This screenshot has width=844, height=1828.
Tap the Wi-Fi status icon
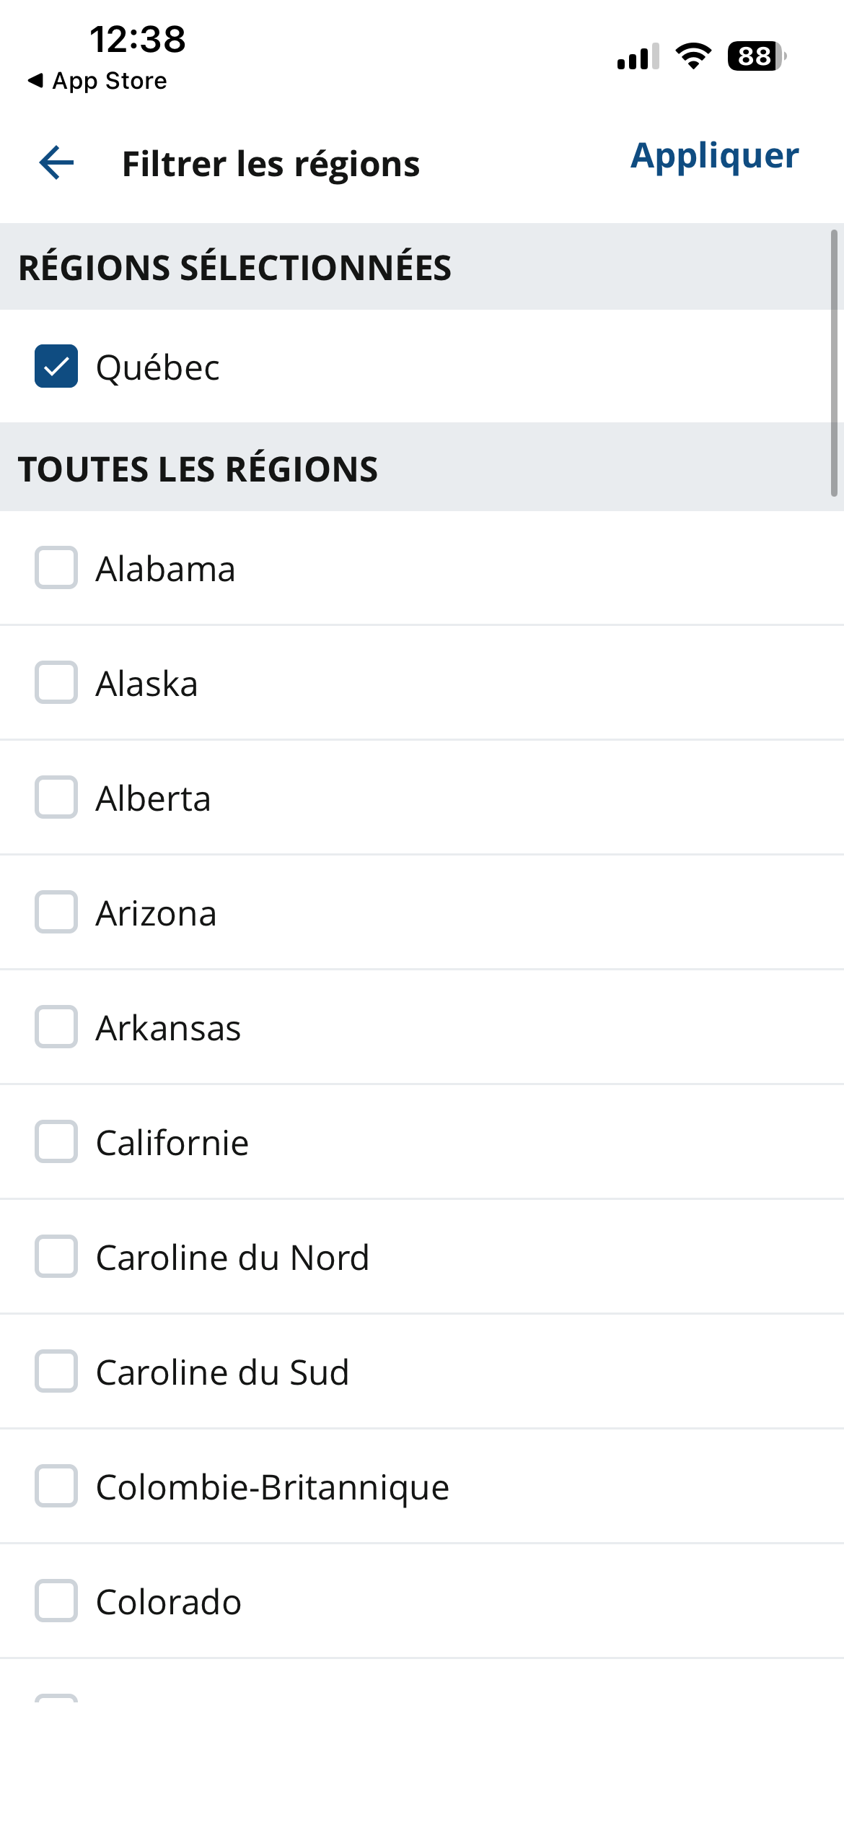click(693, 56)
